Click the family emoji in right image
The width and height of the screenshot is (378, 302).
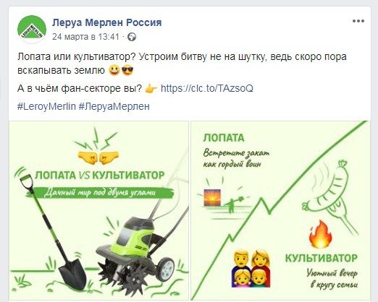251,269
